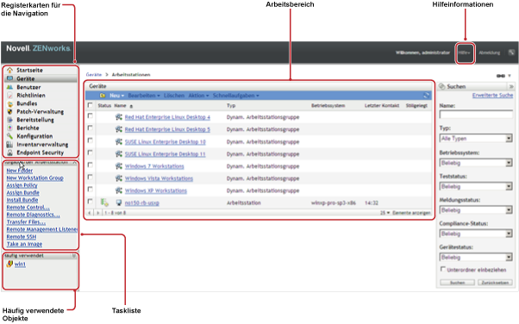Collapse the Häufig verwendet panel
The height and width of the screenshot is (324, 519).
(74, 256)
